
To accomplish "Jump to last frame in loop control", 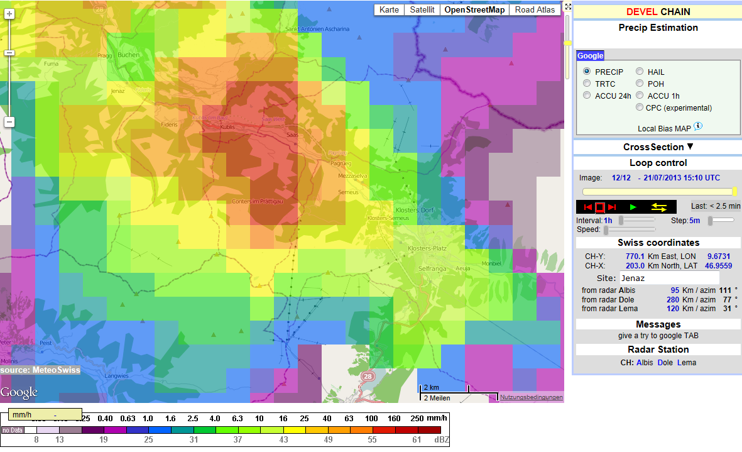I will point(612,207).
